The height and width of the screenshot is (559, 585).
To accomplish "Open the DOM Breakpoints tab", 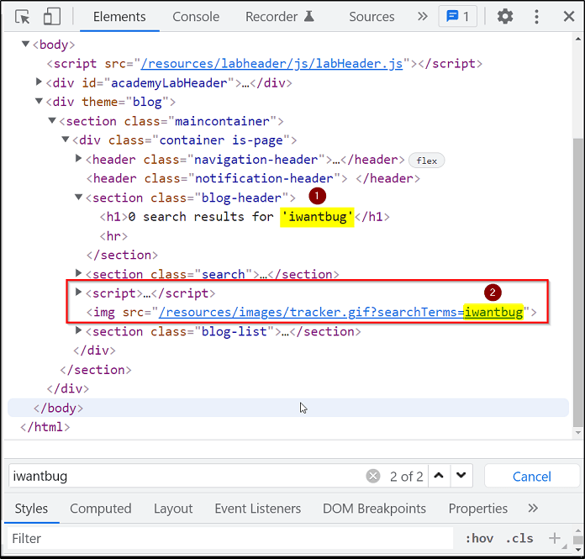I will pos(374,509).
